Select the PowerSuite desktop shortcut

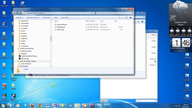tap(4, 24)
